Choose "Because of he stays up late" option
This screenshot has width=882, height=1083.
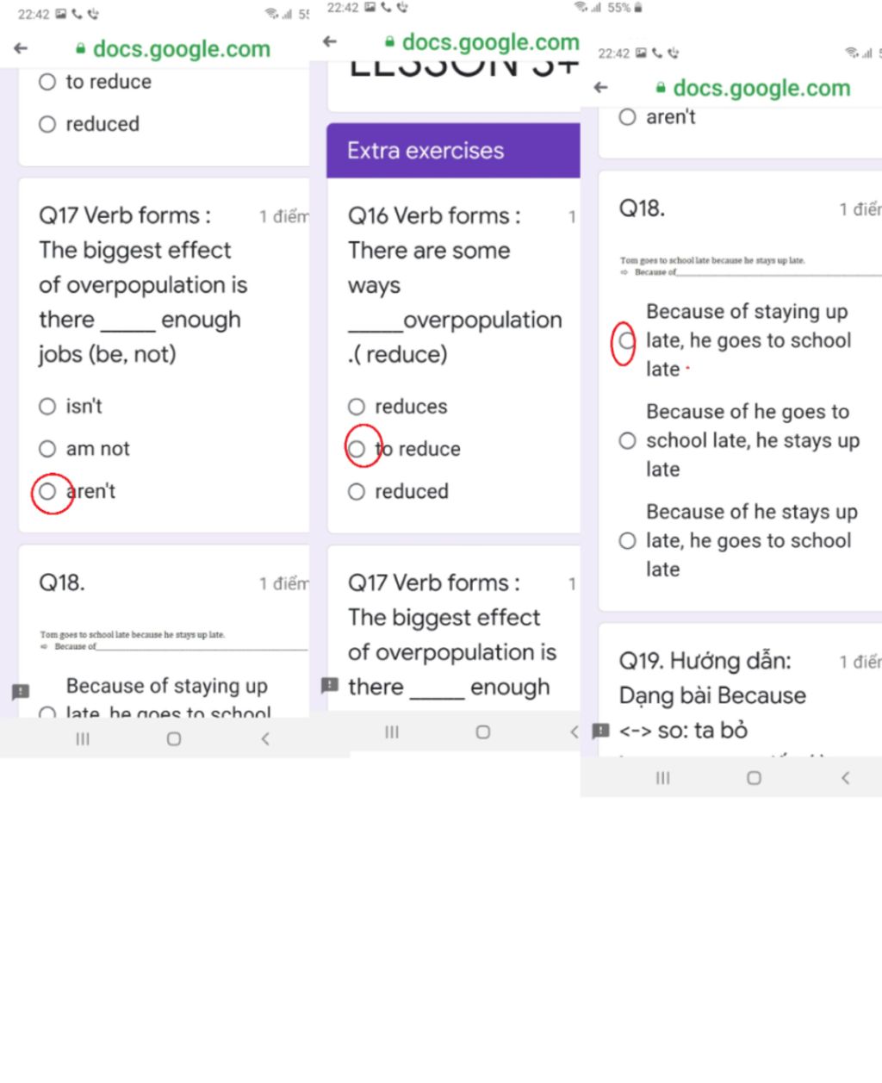point(628,540)
